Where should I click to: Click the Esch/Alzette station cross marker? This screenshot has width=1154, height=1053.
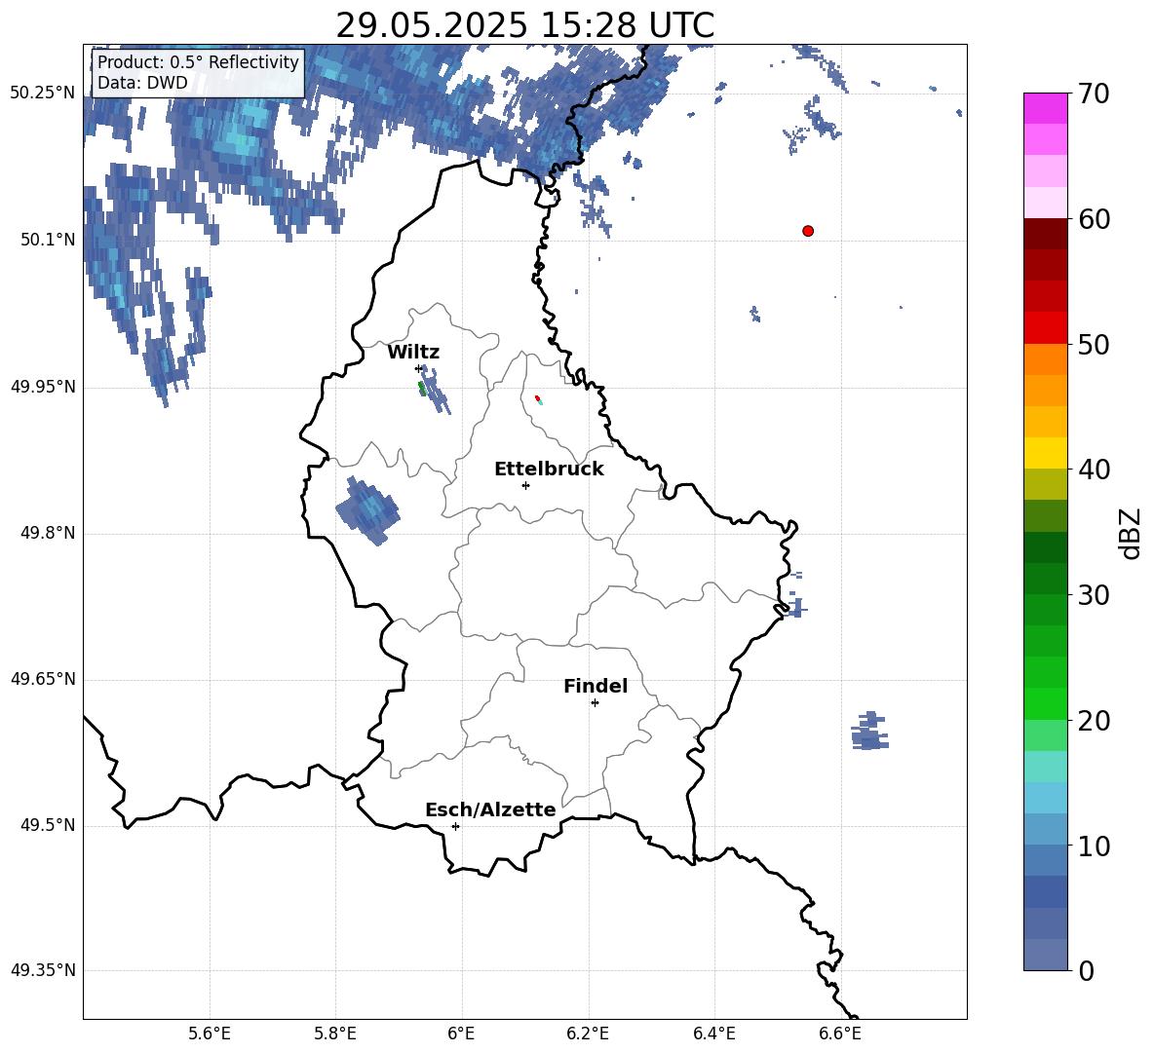(x=455, y=826)
